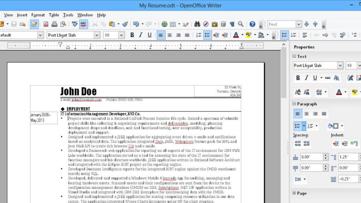
Task: Open the Table menu
Action: point(54,15)
